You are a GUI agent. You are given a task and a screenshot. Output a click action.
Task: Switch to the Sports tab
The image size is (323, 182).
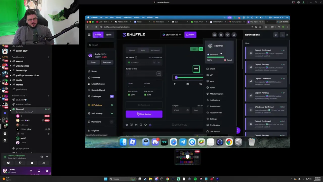coord(109,35)
